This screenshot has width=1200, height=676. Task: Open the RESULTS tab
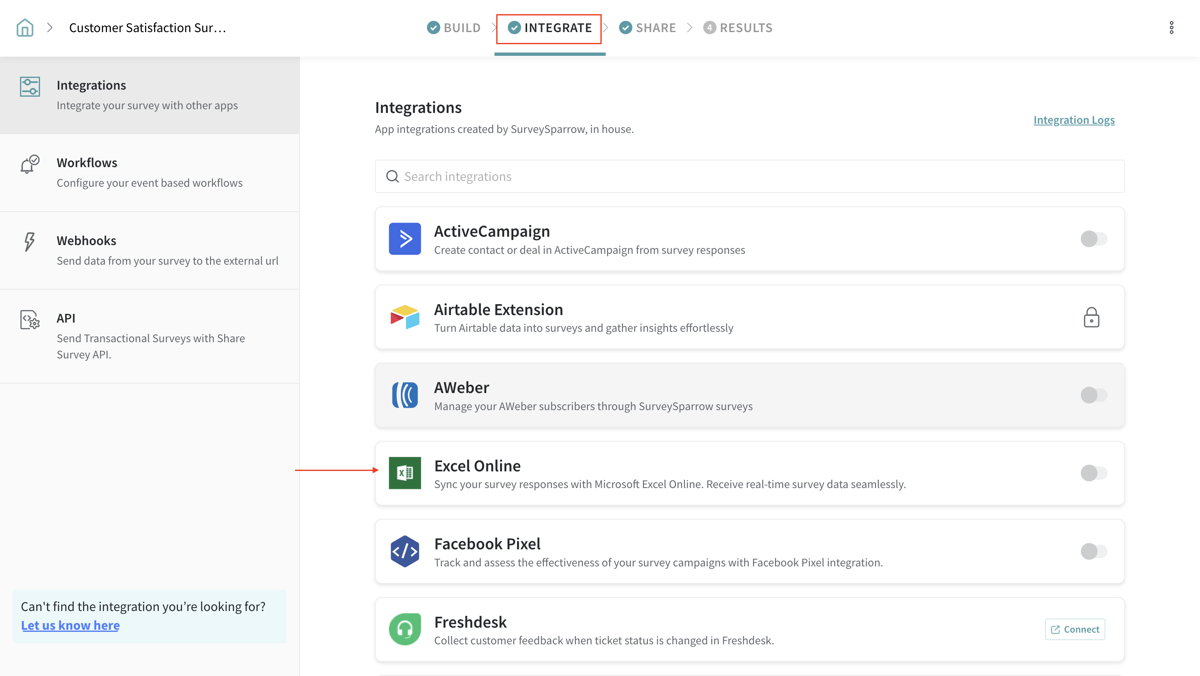click(738, 28)
